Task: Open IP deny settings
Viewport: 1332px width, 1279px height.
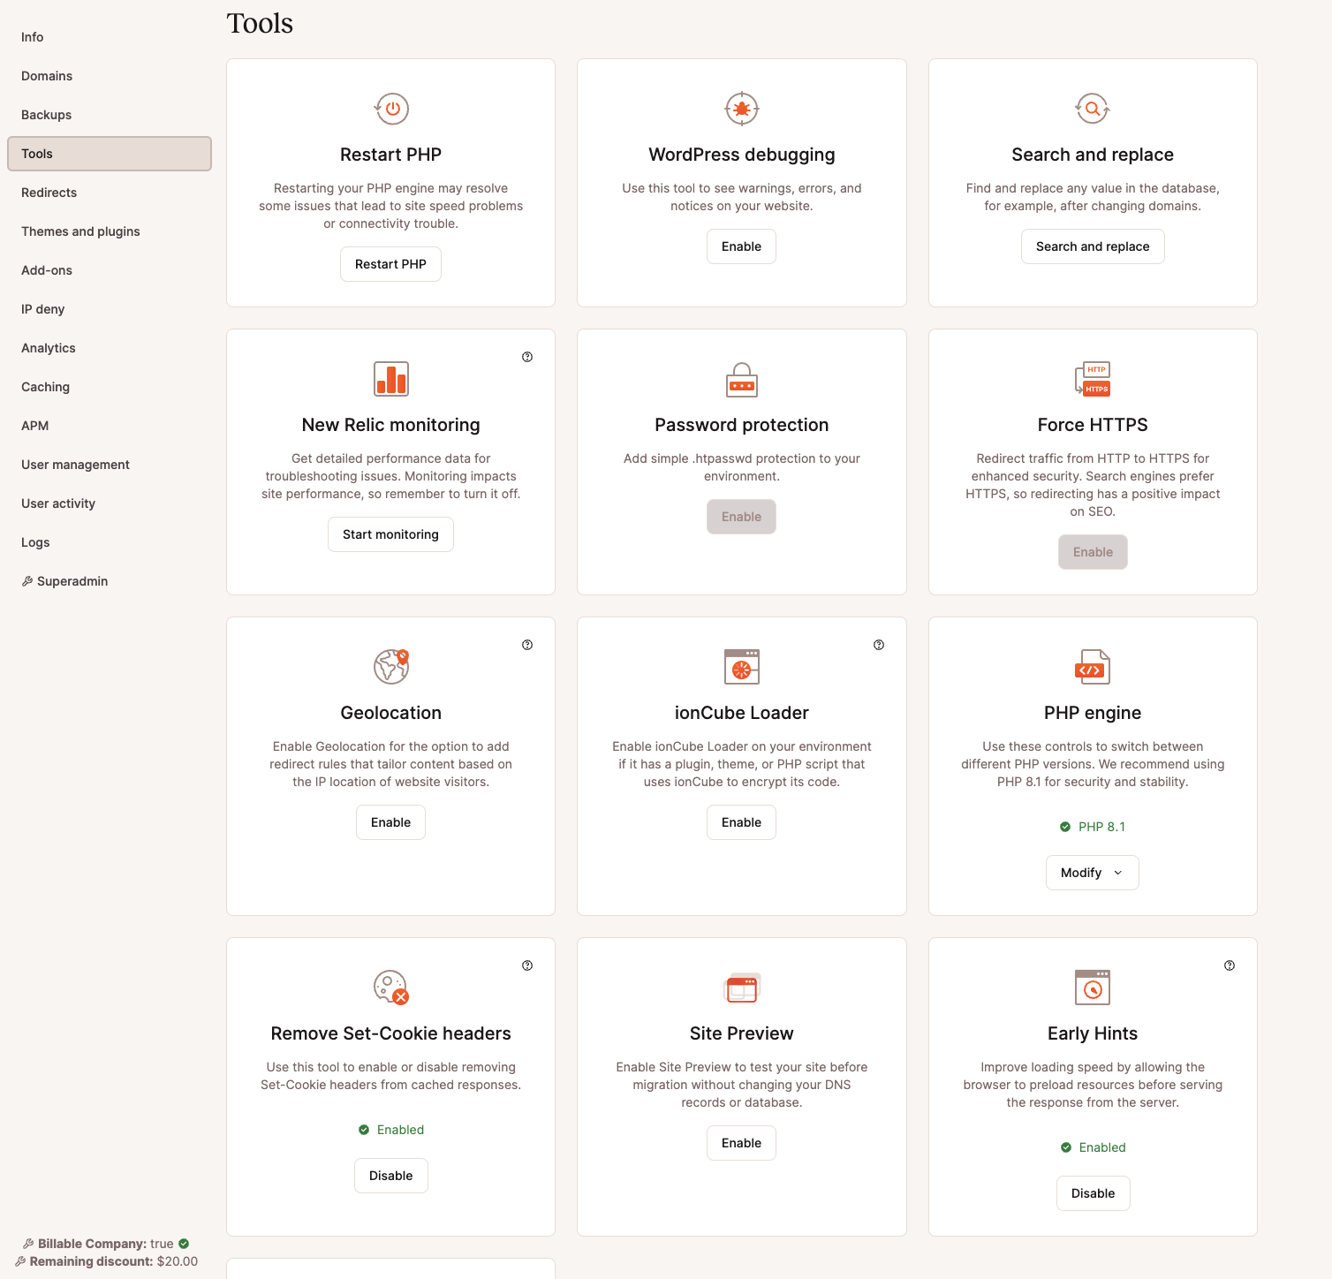Action: 110,309
